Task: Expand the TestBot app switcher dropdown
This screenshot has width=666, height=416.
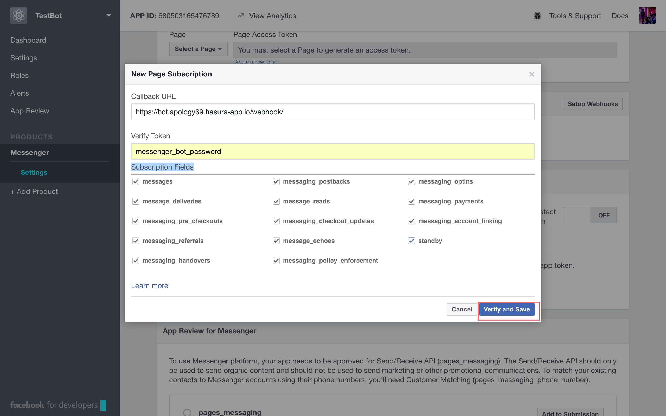Action: tap(109, 16)
